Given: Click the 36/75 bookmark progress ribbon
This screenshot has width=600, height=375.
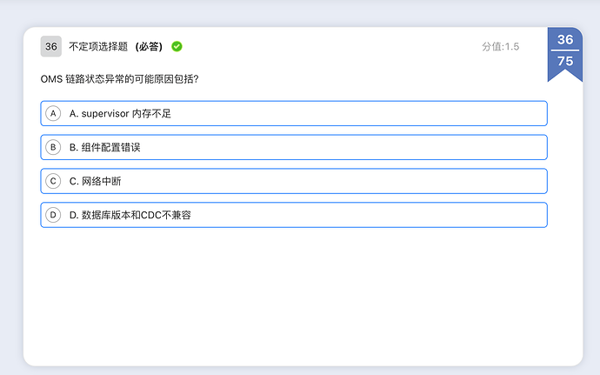Looking at the screenshot, I should click(x=565, y=54).
